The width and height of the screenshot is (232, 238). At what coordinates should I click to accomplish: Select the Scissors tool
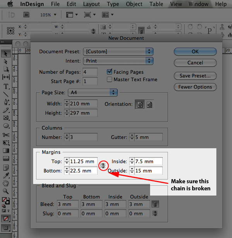pyautogui.click(x=6, y=135)
